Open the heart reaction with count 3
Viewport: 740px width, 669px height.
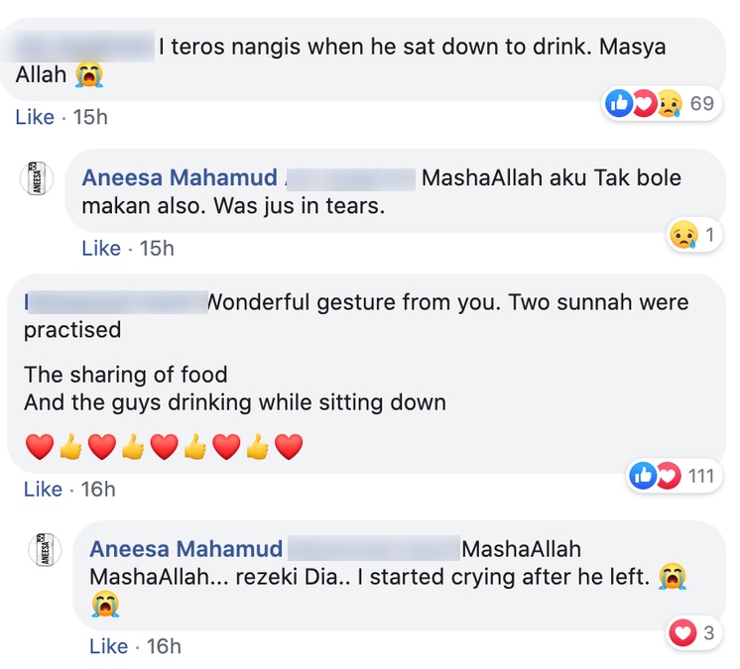tap(682, 633)
